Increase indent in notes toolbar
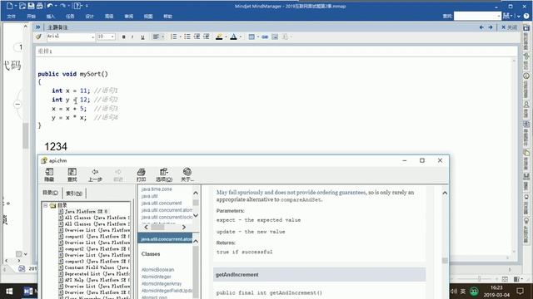 click(x=207, y=37)
